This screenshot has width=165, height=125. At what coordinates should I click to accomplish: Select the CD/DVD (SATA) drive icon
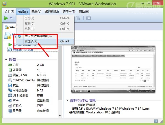coord(10,80)
